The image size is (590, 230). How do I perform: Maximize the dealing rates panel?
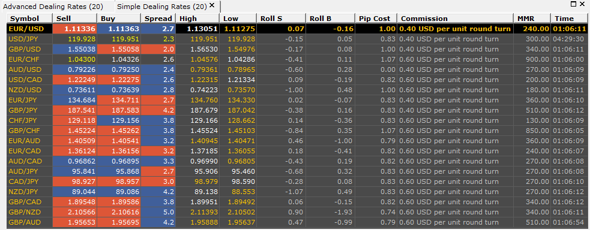tap(573, 4)
